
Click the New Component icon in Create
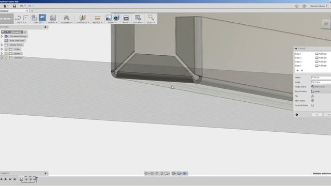(34, 18)
